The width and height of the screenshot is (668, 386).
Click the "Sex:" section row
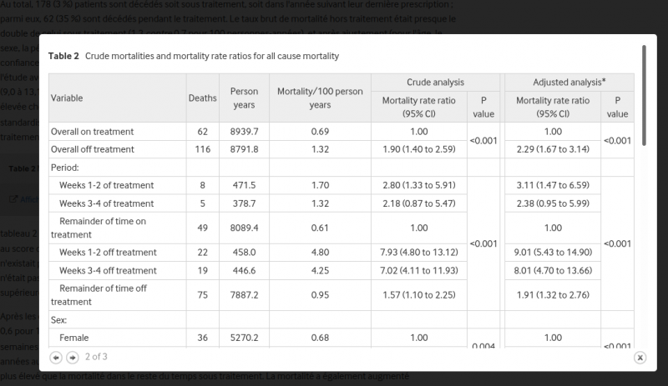tap(59, 320)
